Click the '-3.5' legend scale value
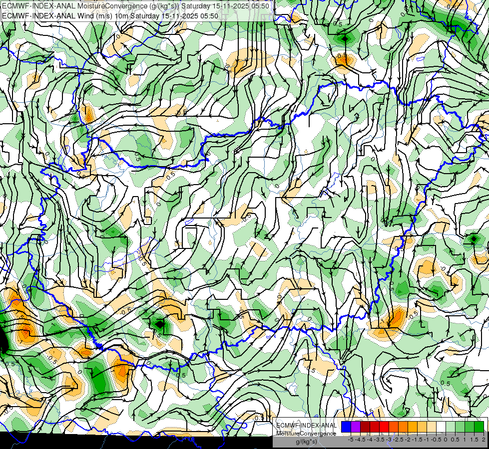The width and height of the screenshot is (489, 449). [379, 440]
